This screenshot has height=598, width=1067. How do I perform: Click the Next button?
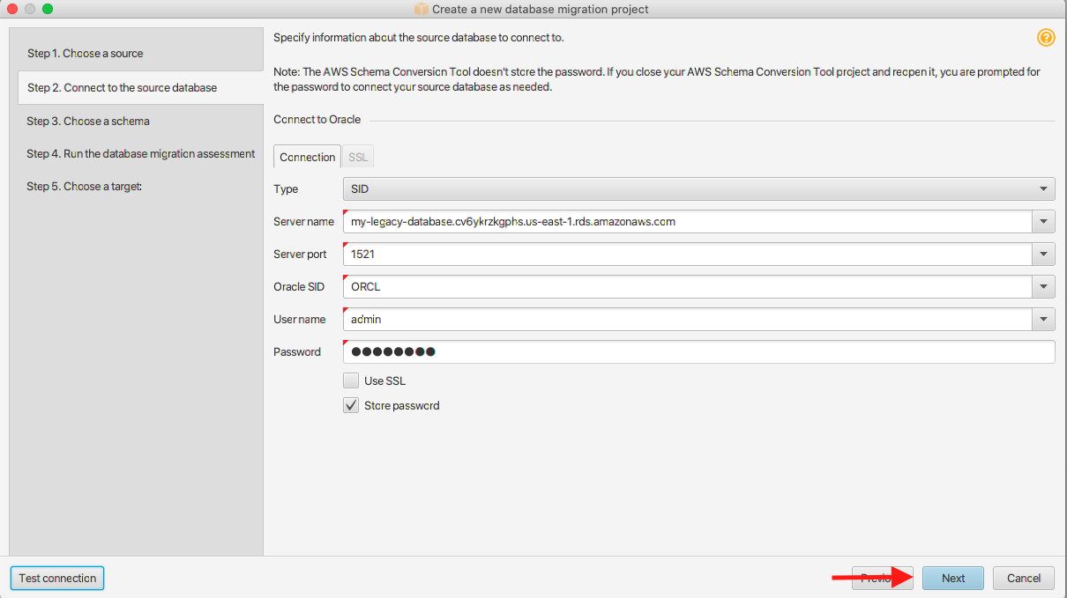point(952,578)
